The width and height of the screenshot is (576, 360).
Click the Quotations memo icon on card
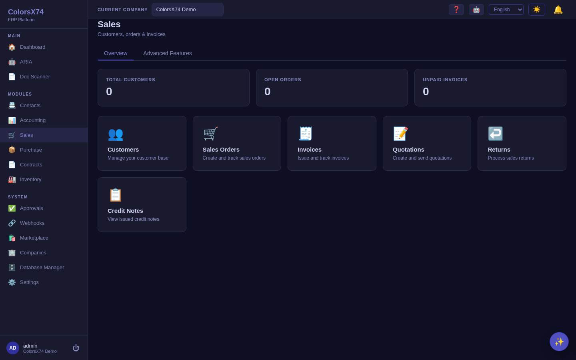click(400, 134)
